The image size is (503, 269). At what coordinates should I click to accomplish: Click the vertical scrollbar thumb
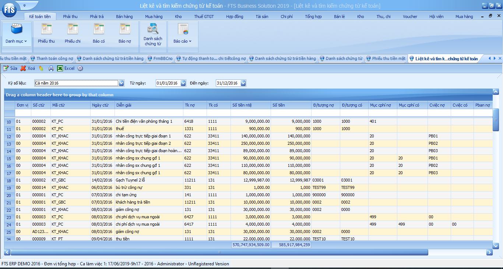pos(496,119)
